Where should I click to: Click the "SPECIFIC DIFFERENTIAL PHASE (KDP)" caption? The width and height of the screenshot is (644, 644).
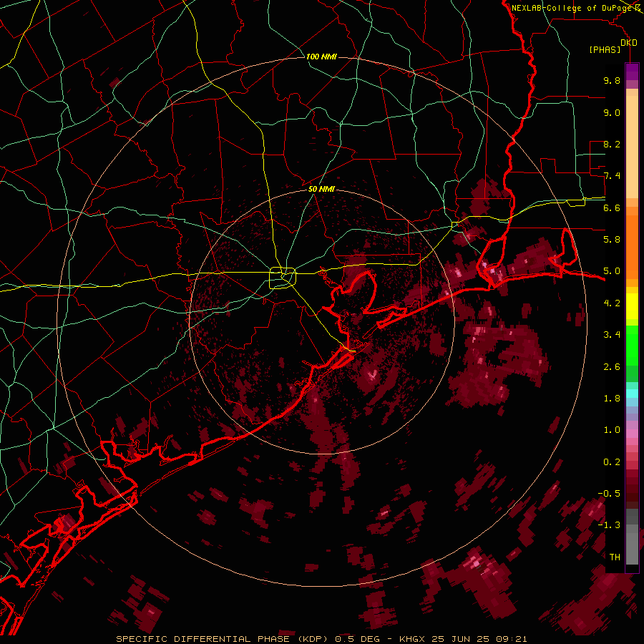coord(223,639)
